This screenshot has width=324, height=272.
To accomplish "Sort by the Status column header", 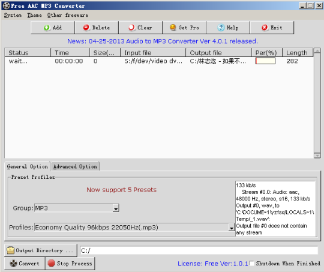I will [28, 52].
